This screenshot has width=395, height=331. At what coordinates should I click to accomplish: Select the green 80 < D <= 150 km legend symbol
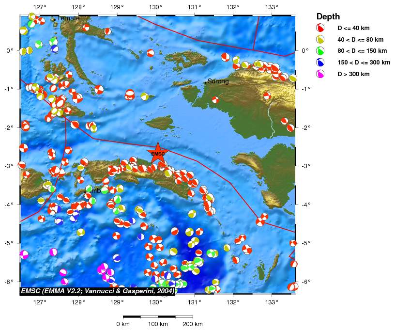click(320, 51)
